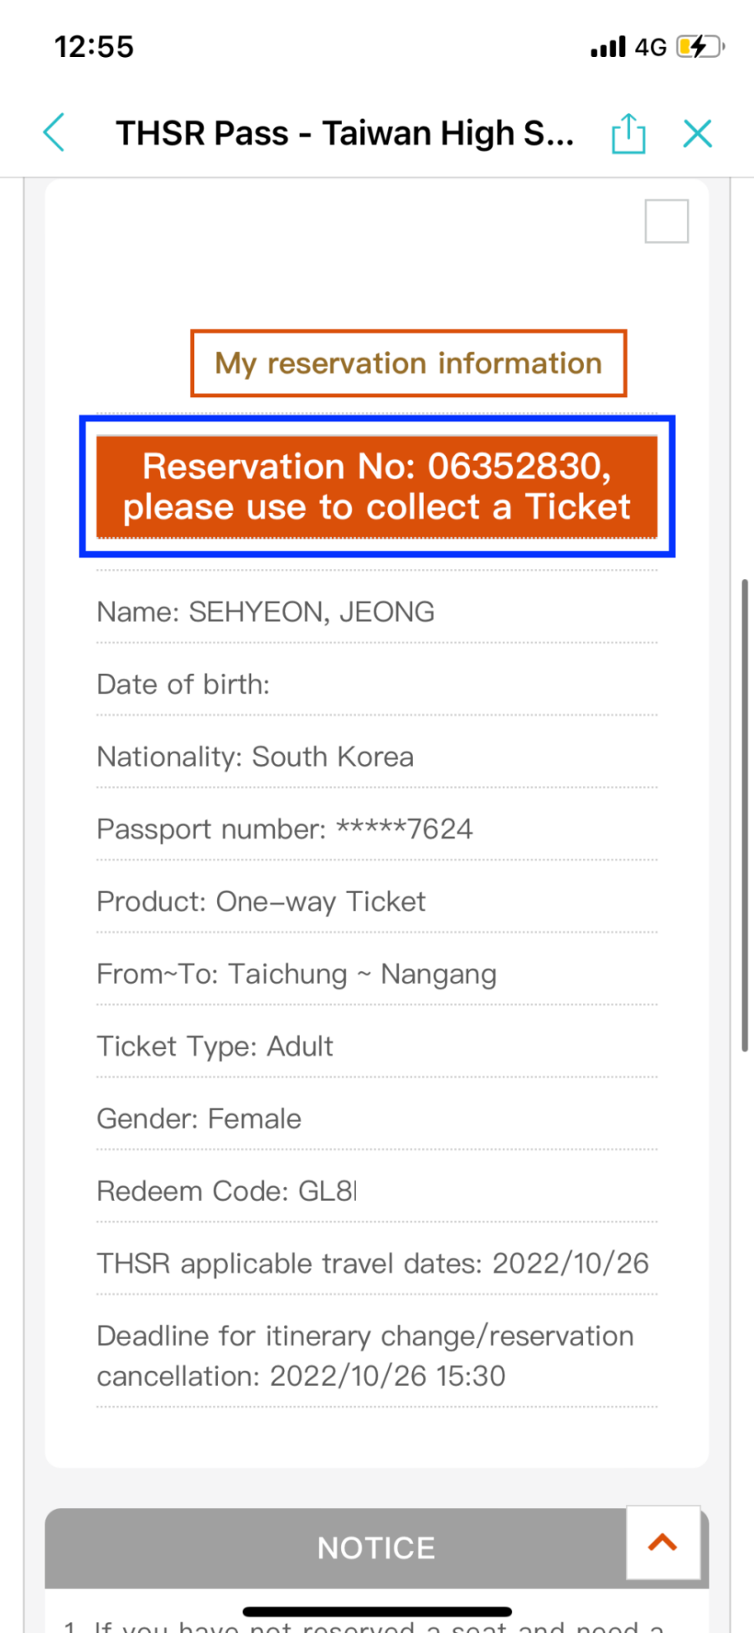Tap the 12:55 clock in status bar

coord(94,47)
